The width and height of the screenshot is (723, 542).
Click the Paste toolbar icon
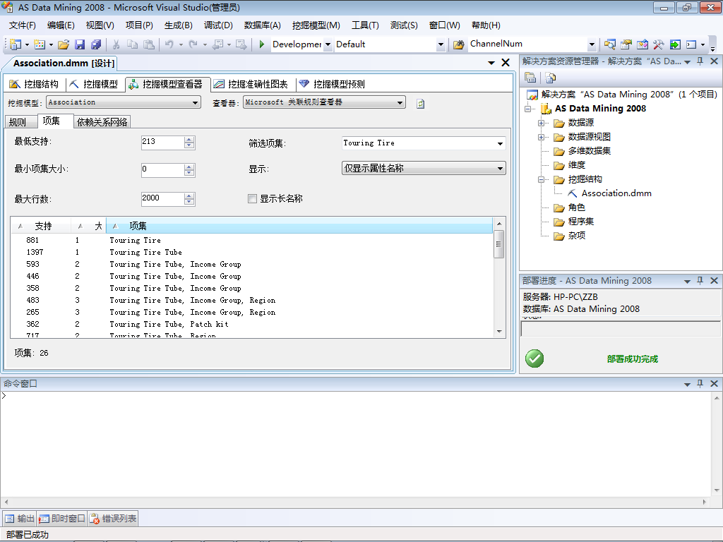click(148, 44)
